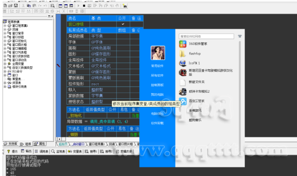The height and width of the screenshot is (176, 297).
Task: Open the 起始页 editor tab
Action: coord(63,144)
